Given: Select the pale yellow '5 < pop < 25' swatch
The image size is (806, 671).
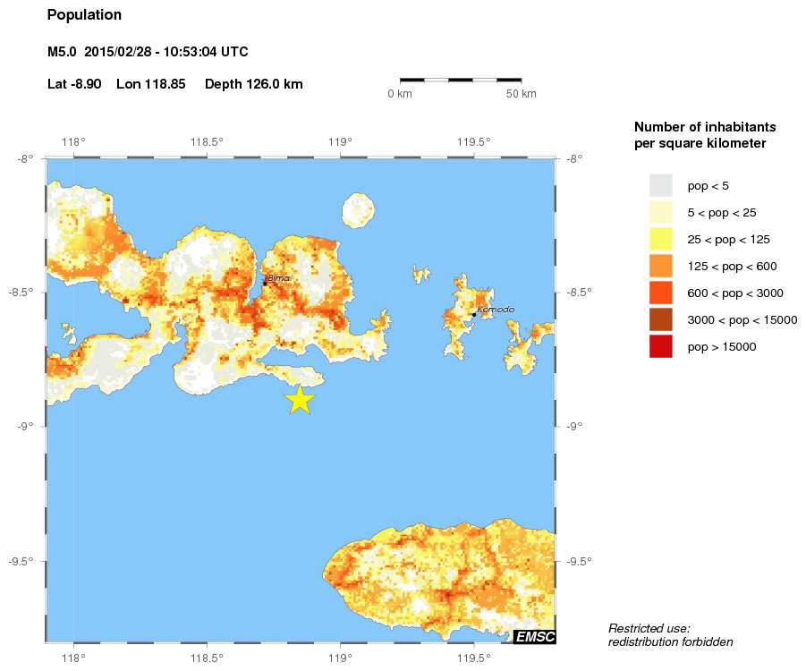Looking at the screenshot, I should 660,212.
